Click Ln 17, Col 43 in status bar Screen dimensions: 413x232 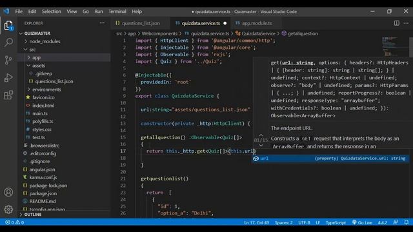[x=256, y=222]
